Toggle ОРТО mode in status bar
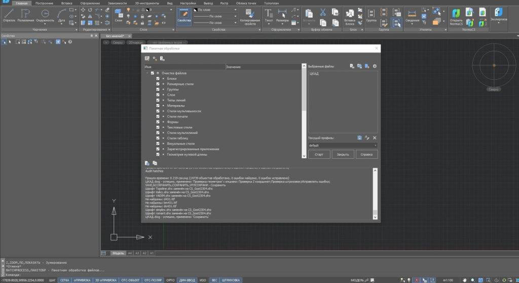 coord(170,280)
